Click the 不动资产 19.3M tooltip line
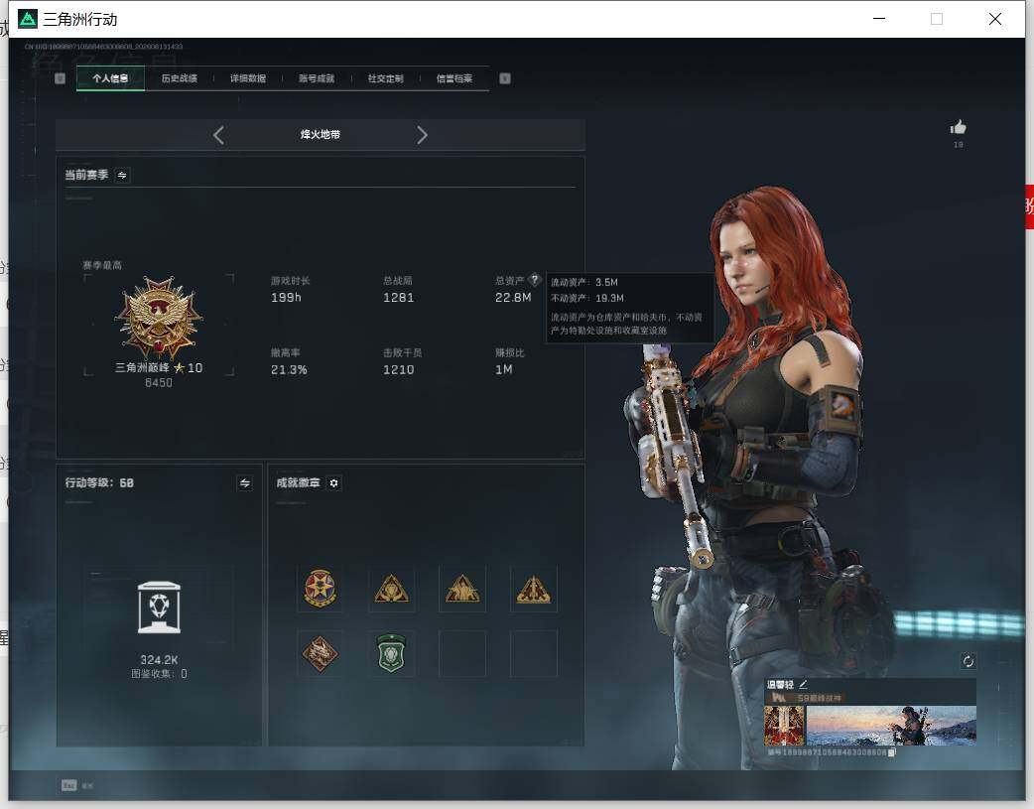Image resolution: width=1034 pixels, height=809 pixels. [586, 298]
